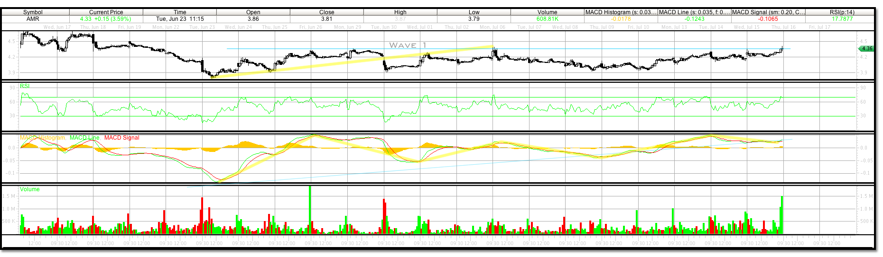Click the Current Price column header
The height and width of the screenshot is (257, 883).
click(106, 12)
